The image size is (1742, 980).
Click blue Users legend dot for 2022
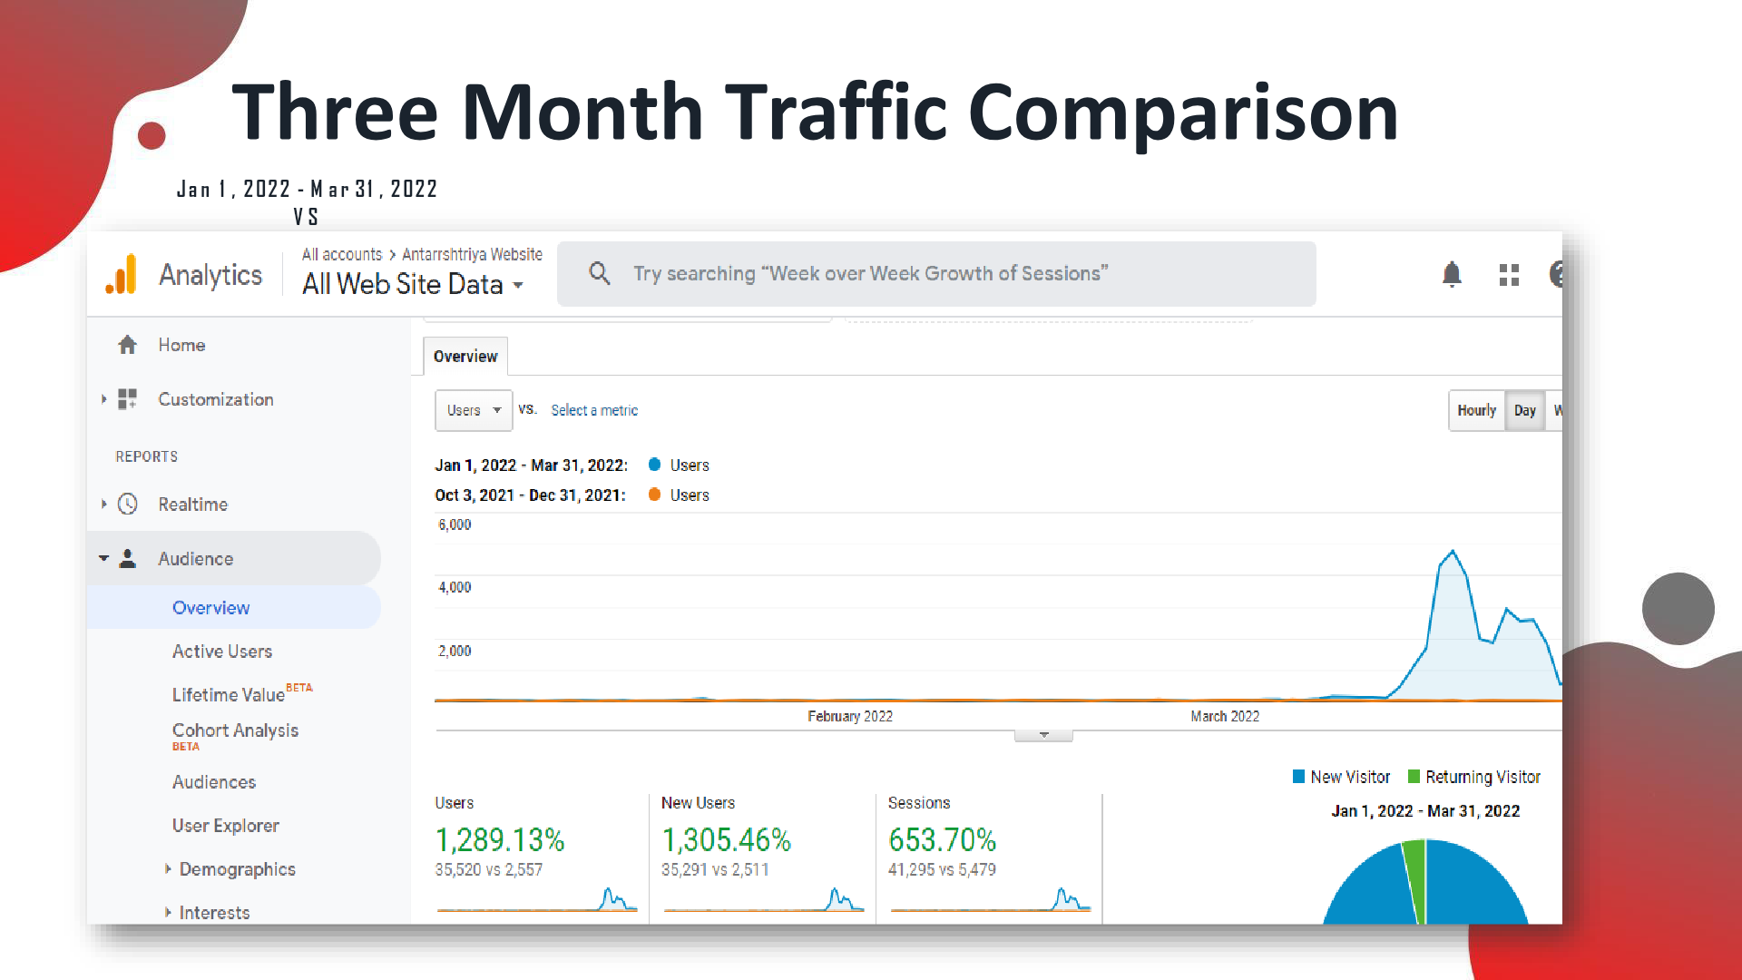pos(654,465)
